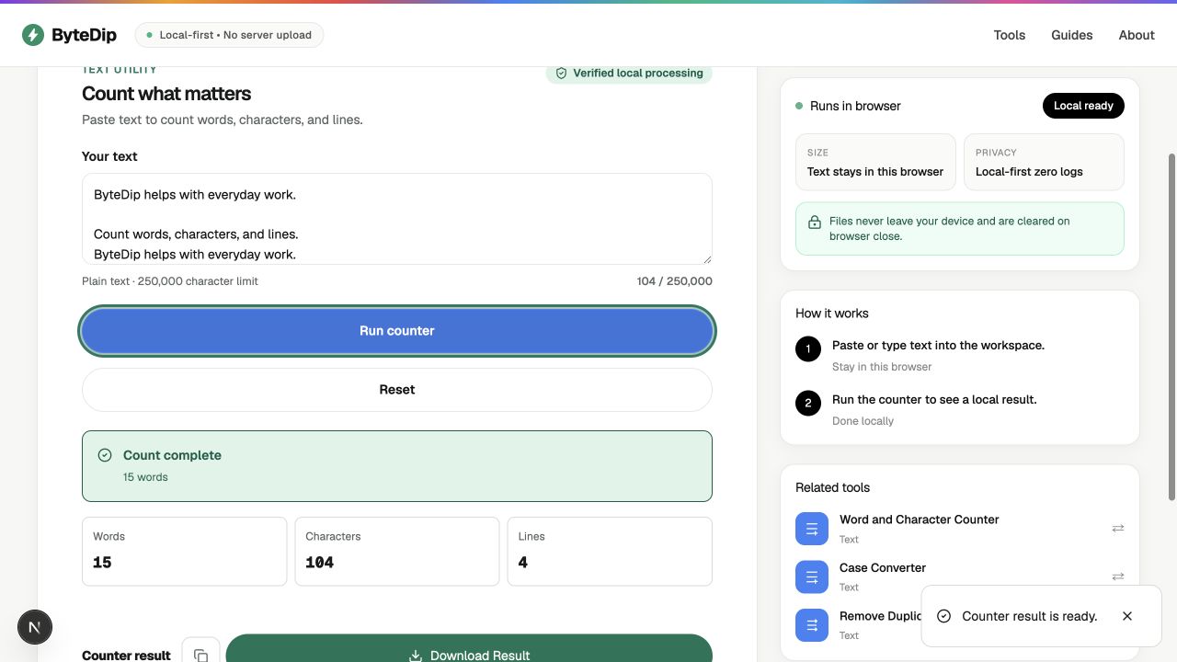Open the Case Converter link
Viewport: 1177px width, 662px height.
coord(883,567)
